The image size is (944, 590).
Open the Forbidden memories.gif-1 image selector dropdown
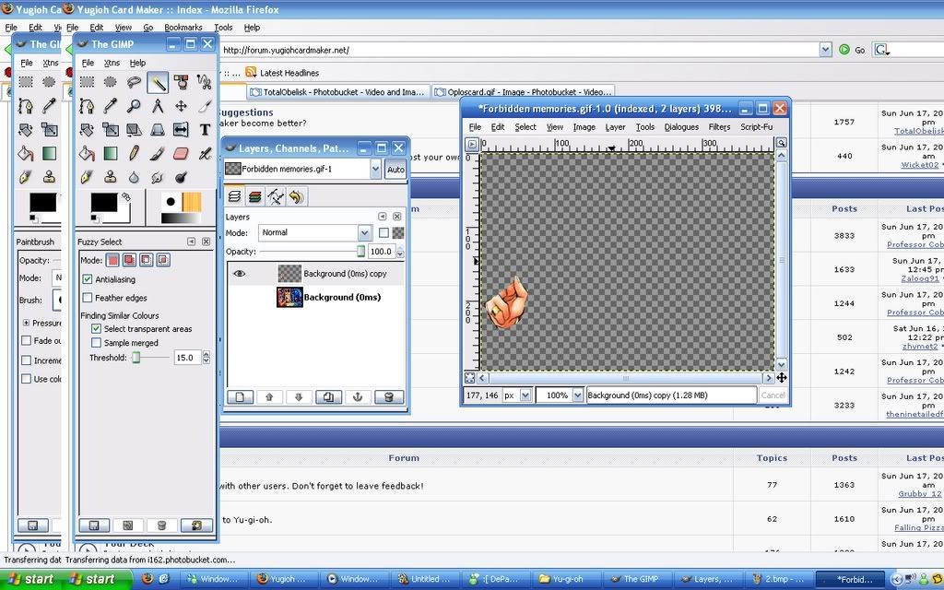[x=375, y=170]
